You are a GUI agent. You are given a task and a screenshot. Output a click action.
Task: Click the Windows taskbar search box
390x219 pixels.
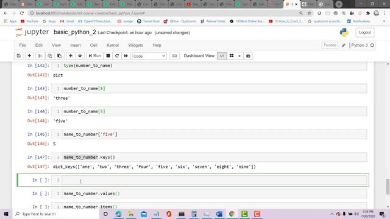click(x=56, y=214)
